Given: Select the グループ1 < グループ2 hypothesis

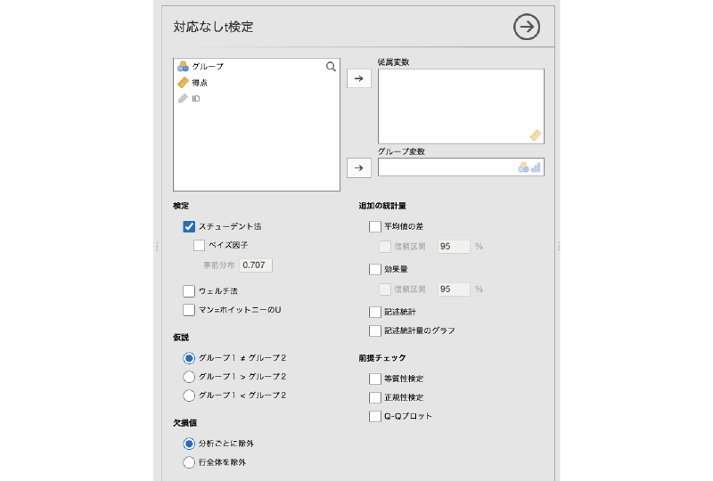Looking at the screenshot, I should [x=189, y=395].
